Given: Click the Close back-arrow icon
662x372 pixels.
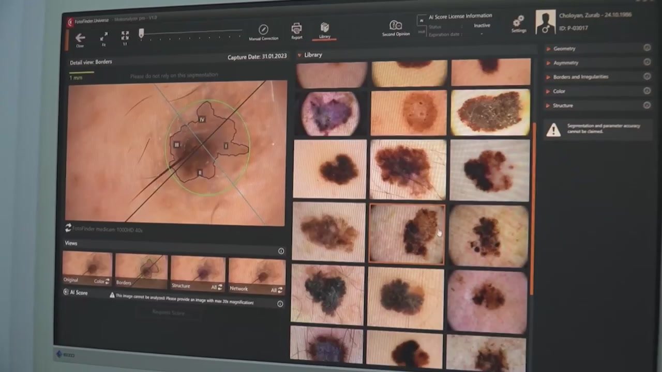Looking at the screenshot, I should 80,38.
